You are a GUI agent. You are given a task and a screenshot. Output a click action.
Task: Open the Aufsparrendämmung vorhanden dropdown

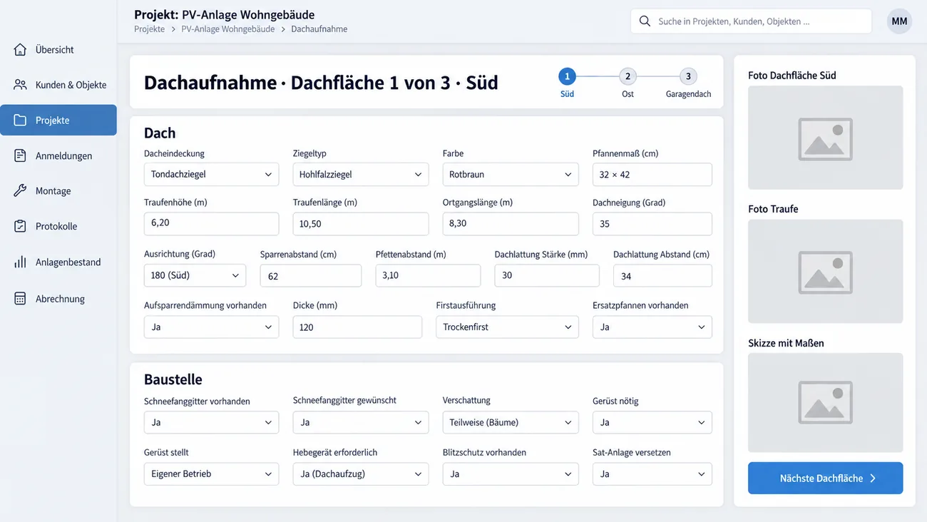[211, 327]
